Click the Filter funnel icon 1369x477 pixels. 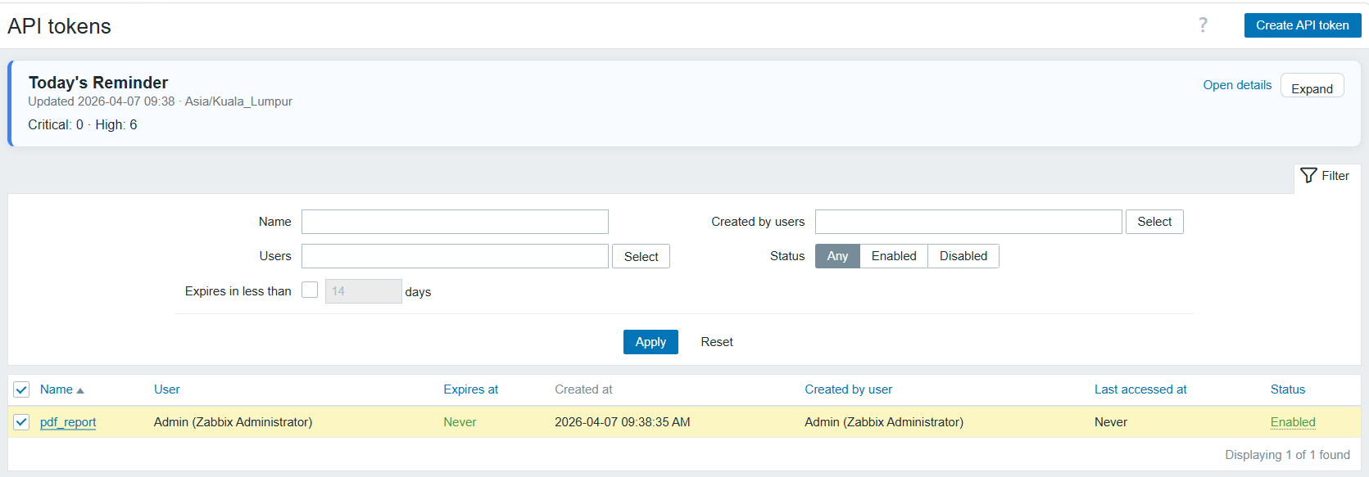click(1308, 176)
